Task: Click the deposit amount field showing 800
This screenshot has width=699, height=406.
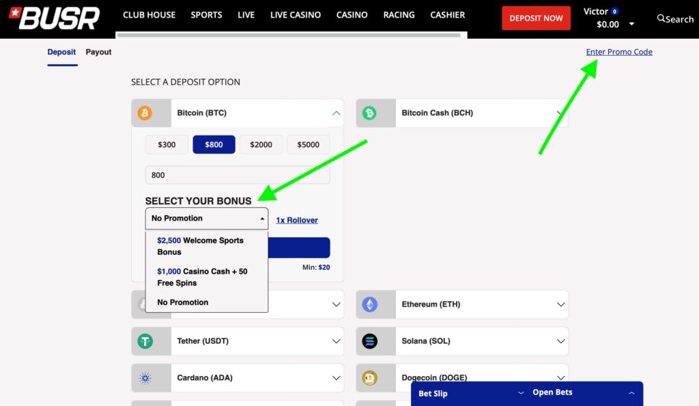Action: click(x=238, y=175)
